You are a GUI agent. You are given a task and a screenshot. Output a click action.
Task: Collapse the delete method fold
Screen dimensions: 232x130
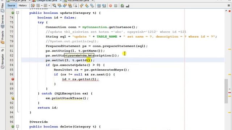(18, 126)
